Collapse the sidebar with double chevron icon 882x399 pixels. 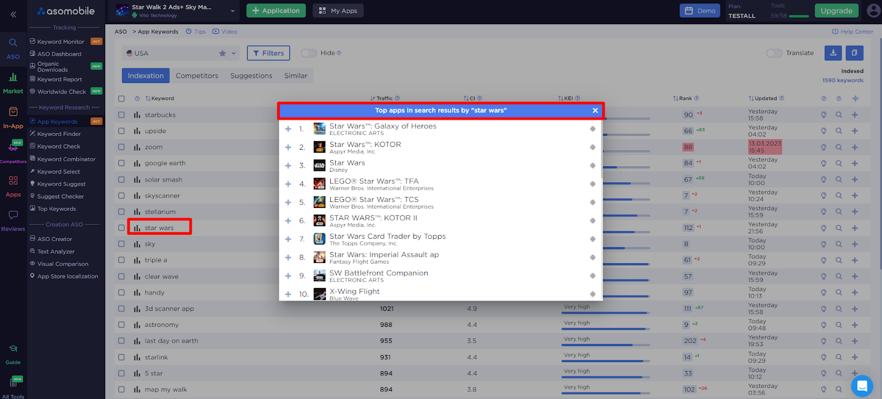coord(13,14)
